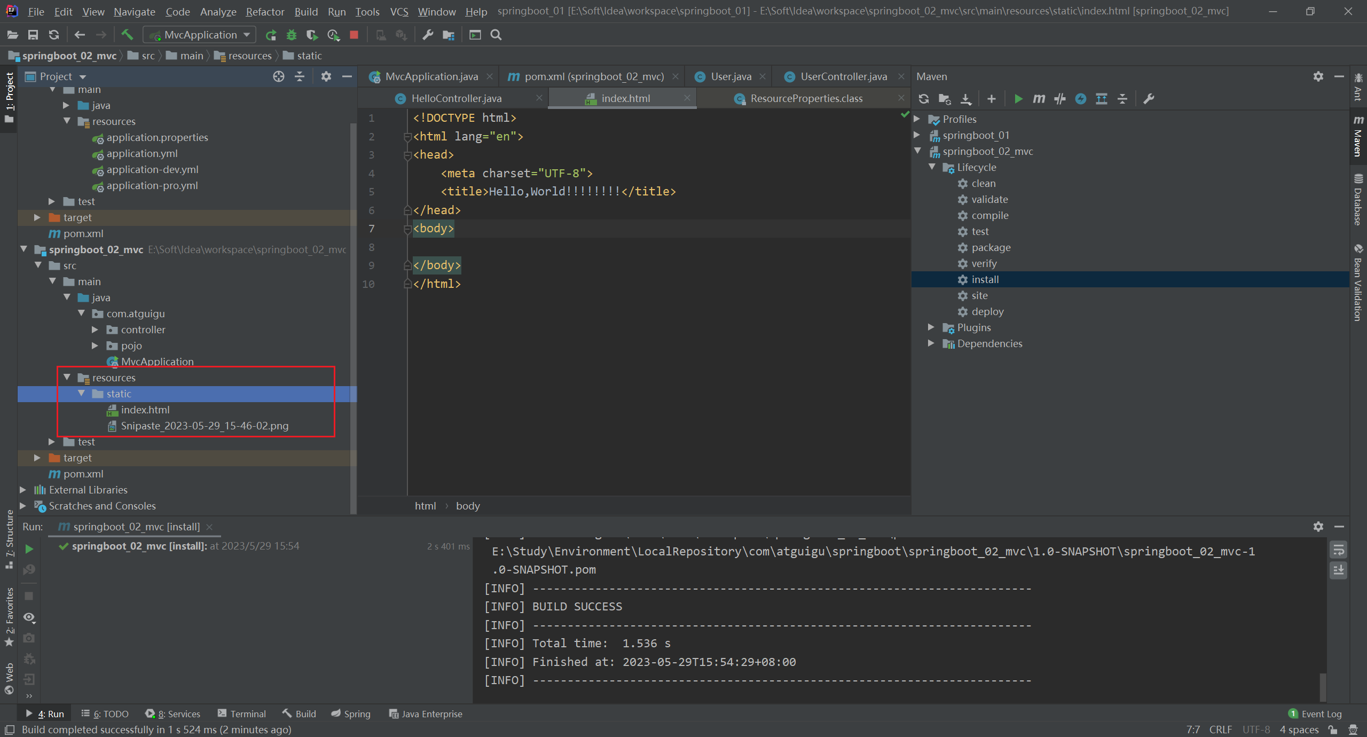This screenshot has width=1367, height=737.
Task: Open the MvcApplication run configuration dropdown
Action: click(200, 35)
